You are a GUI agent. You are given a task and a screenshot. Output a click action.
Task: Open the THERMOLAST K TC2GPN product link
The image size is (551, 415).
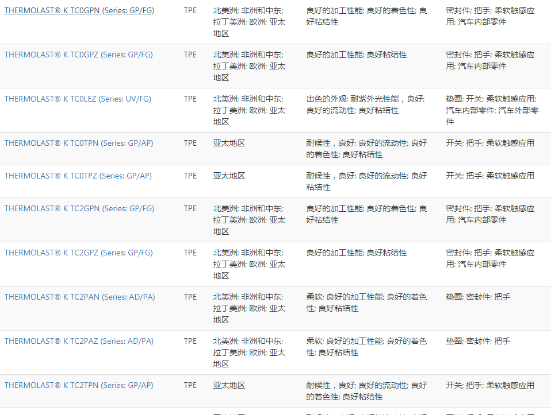[x=79, y=208]
